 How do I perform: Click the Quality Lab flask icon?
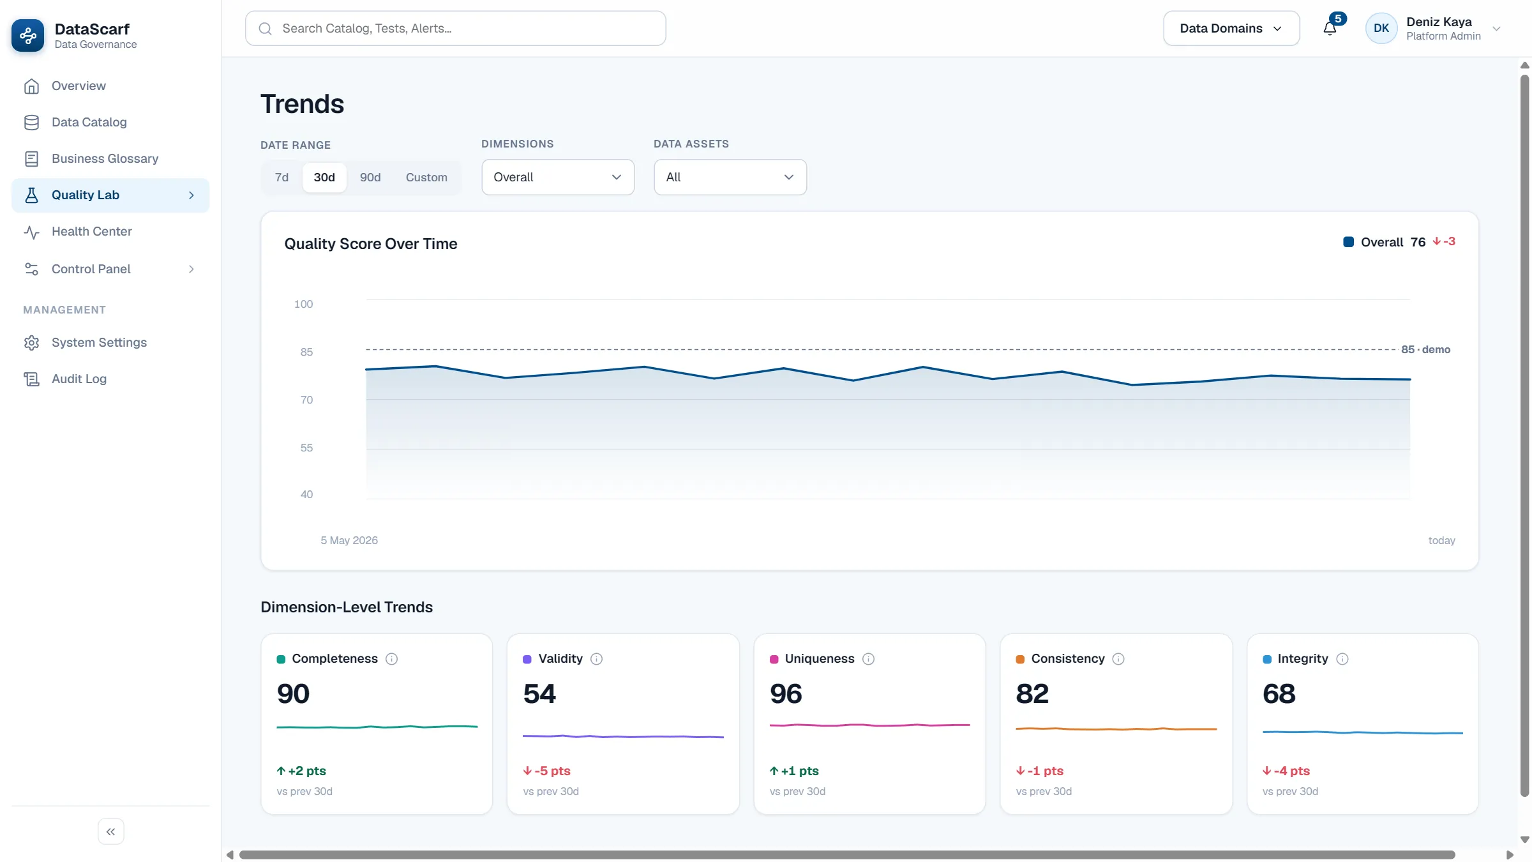(31, 195)
